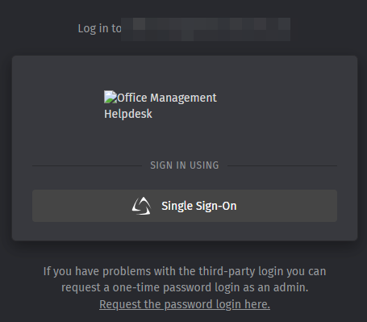Viewport: 367px width, 322px height.
Task: Click the 'Helpdesk' word under the logo
Action: coord(128,114)
